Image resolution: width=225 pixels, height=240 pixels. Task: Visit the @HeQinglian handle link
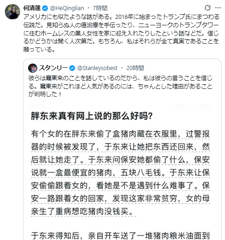point(67,8)
